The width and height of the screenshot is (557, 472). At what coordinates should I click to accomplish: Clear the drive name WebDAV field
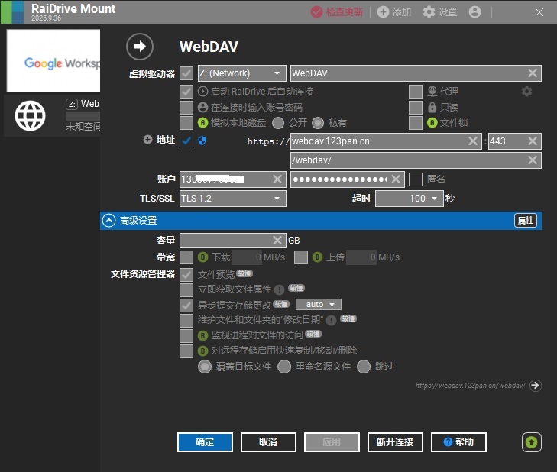(x=532, y=73)
